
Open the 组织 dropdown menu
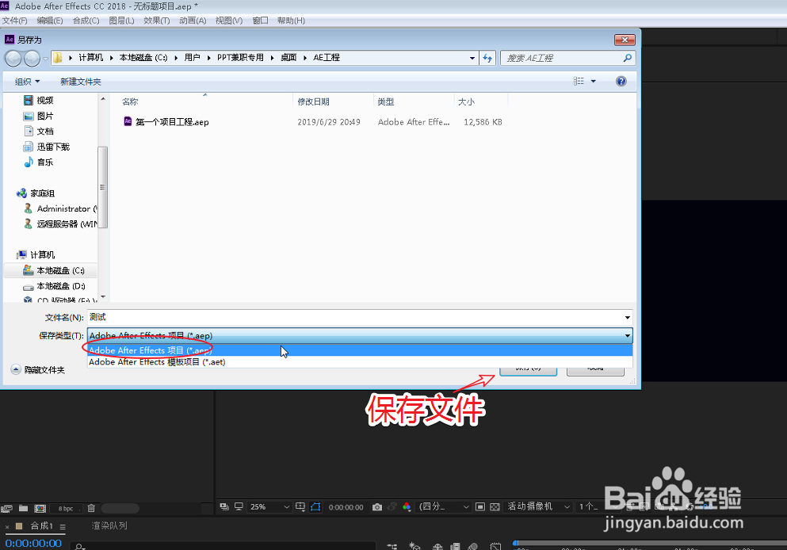27,82
